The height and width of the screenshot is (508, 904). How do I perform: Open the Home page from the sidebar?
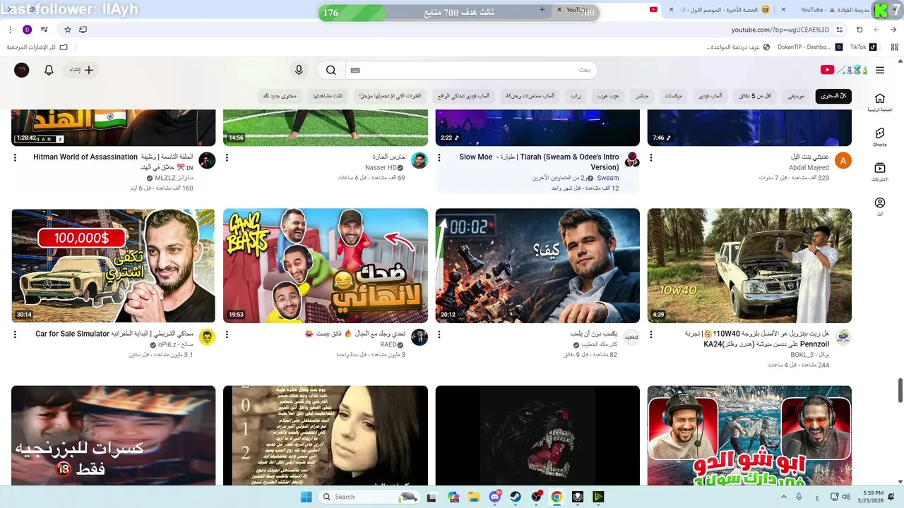(x=879, y=102)
